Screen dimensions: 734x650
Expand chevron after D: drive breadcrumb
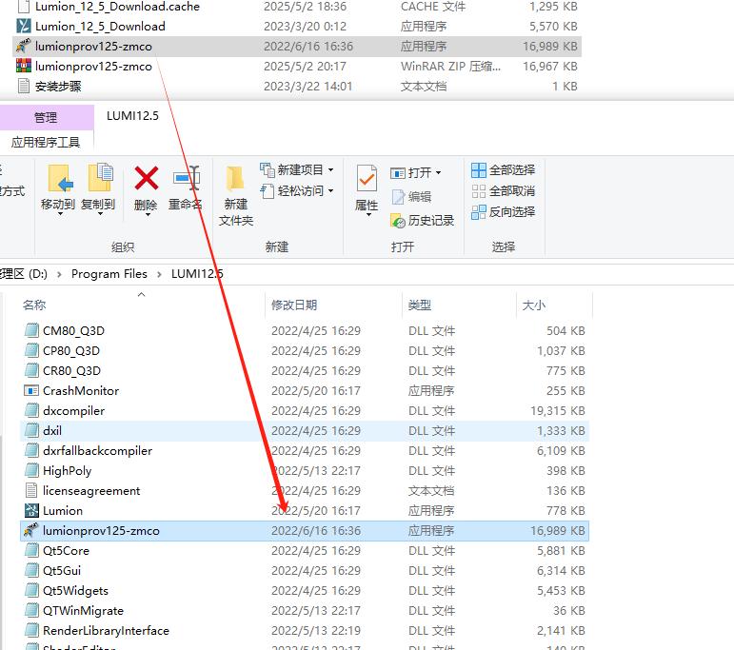tap(59, 274)
